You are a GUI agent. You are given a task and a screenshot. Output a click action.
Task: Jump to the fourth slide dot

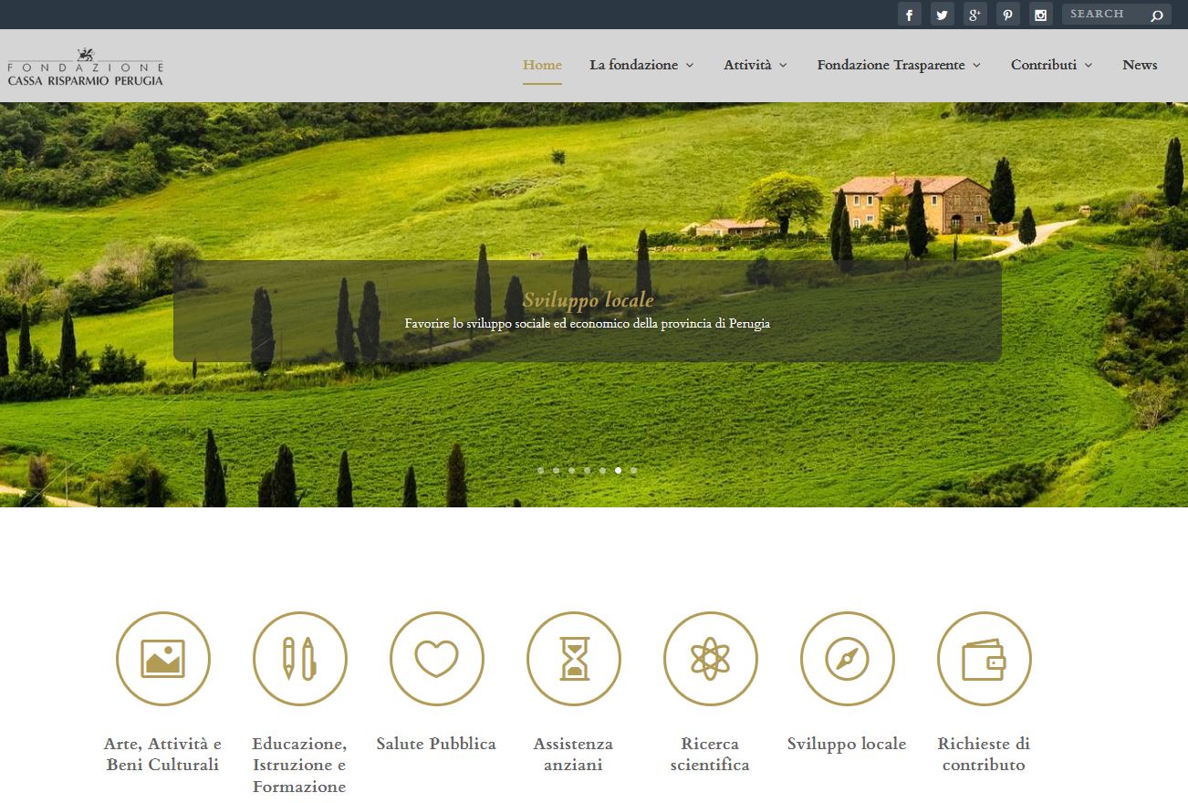(587, 471)
